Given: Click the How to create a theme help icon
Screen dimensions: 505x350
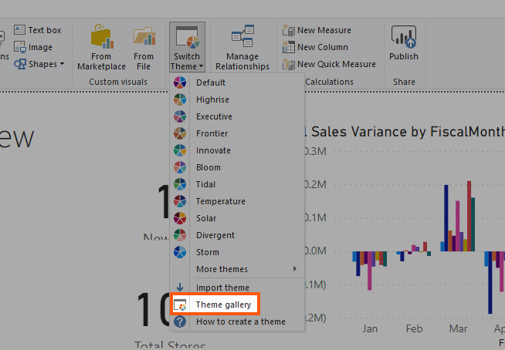Looking at the screenshot, I should coord(180,321).
